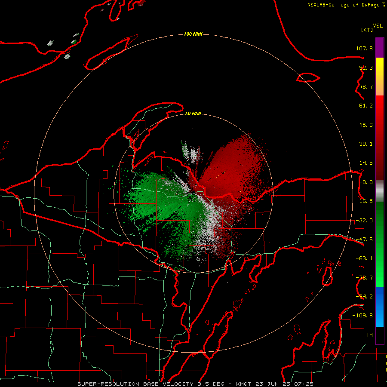The width and height of the screenshot is (387, 387).
Task: Click the -78.7 velocity scale value
Action: tap(364, 278)
